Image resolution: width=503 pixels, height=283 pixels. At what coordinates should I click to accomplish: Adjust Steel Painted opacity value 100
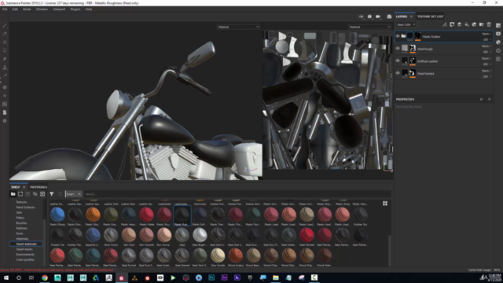[x=486, y=76]
